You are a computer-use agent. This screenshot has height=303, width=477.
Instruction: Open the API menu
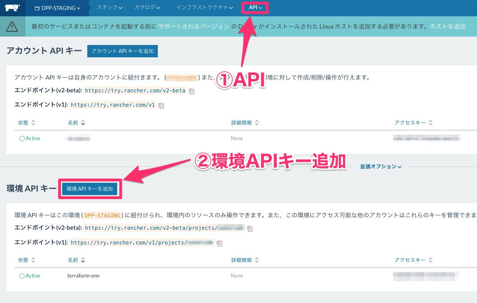255,8
